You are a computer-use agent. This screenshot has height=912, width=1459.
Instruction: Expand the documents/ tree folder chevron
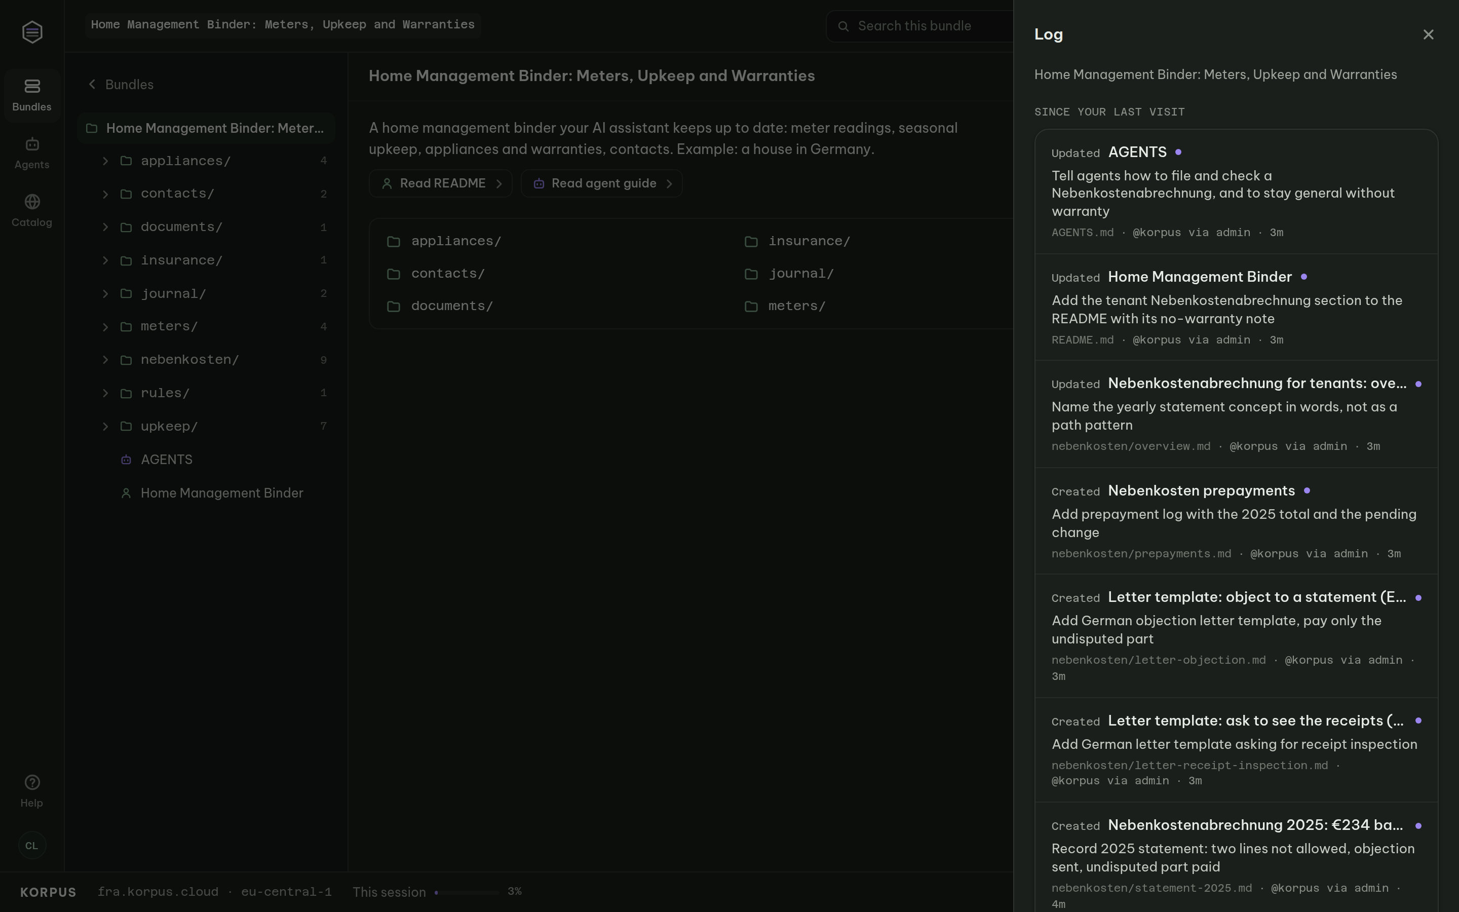[105, 227]
